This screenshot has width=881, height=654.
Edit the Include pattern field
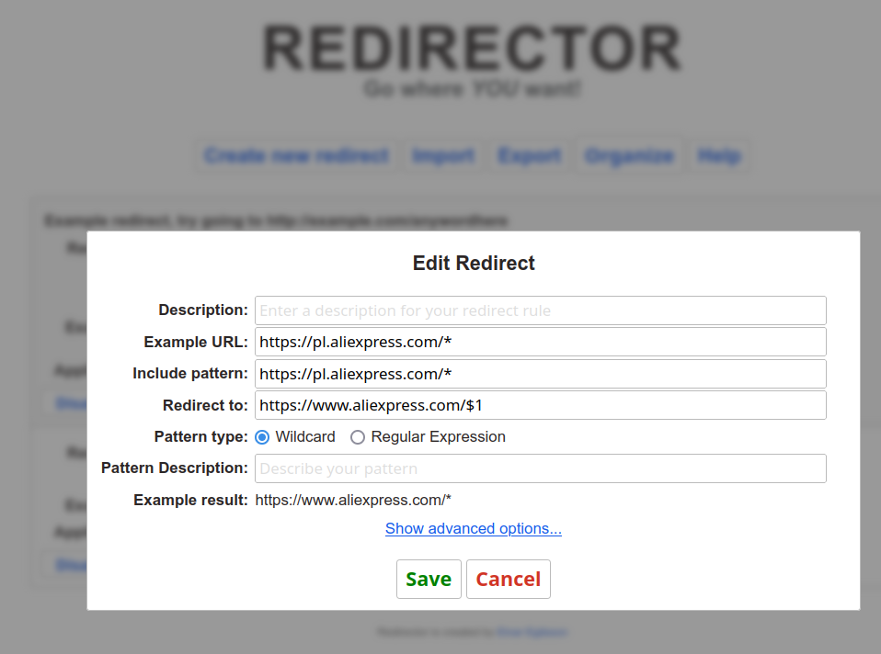pyautogui.click(x=541, y=374)
